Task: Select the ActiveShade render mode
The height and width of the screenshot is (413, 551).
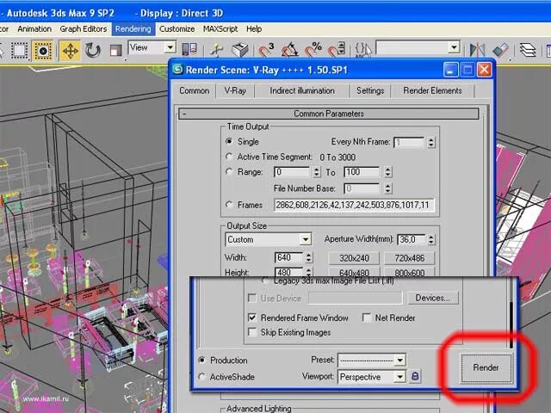Action: (x=201, y=377)
